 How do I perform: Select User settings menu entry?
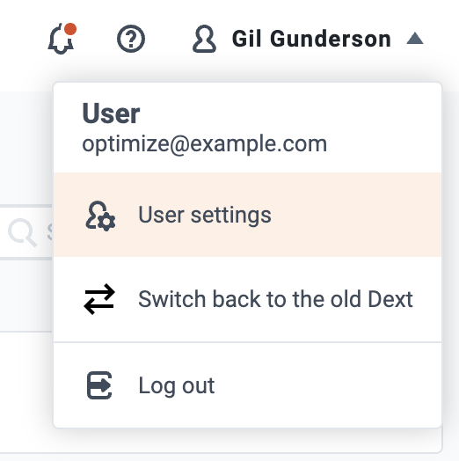247,215
